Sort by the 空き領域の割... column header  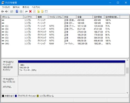pos(112,17)
